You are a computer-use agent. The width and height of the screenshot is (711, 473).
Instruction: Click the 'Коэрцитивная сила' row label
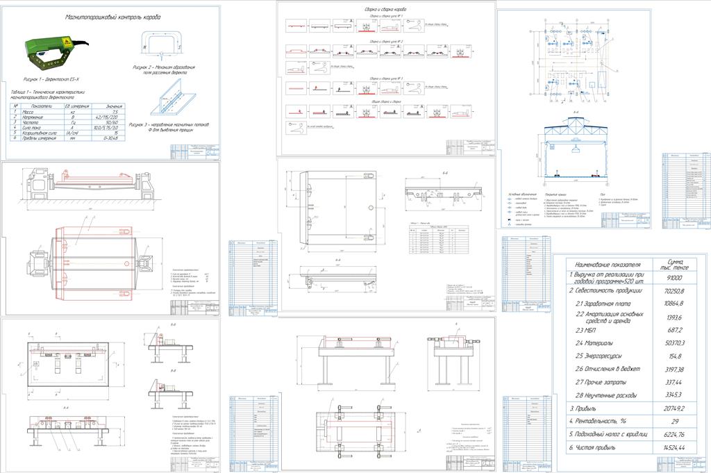click(x=39, y=133)
